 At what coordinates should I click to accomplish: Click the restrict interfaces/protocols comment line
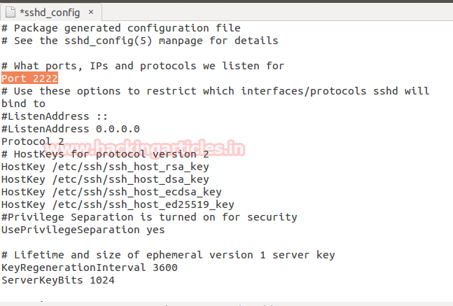click(215, 91)
